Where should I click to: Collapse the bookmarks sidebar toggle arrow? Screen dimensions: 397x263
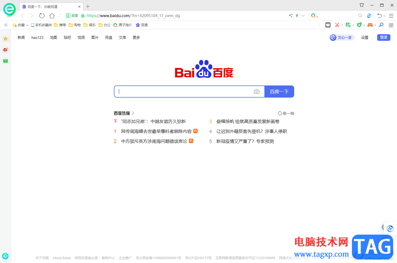(x=6, y=25)
